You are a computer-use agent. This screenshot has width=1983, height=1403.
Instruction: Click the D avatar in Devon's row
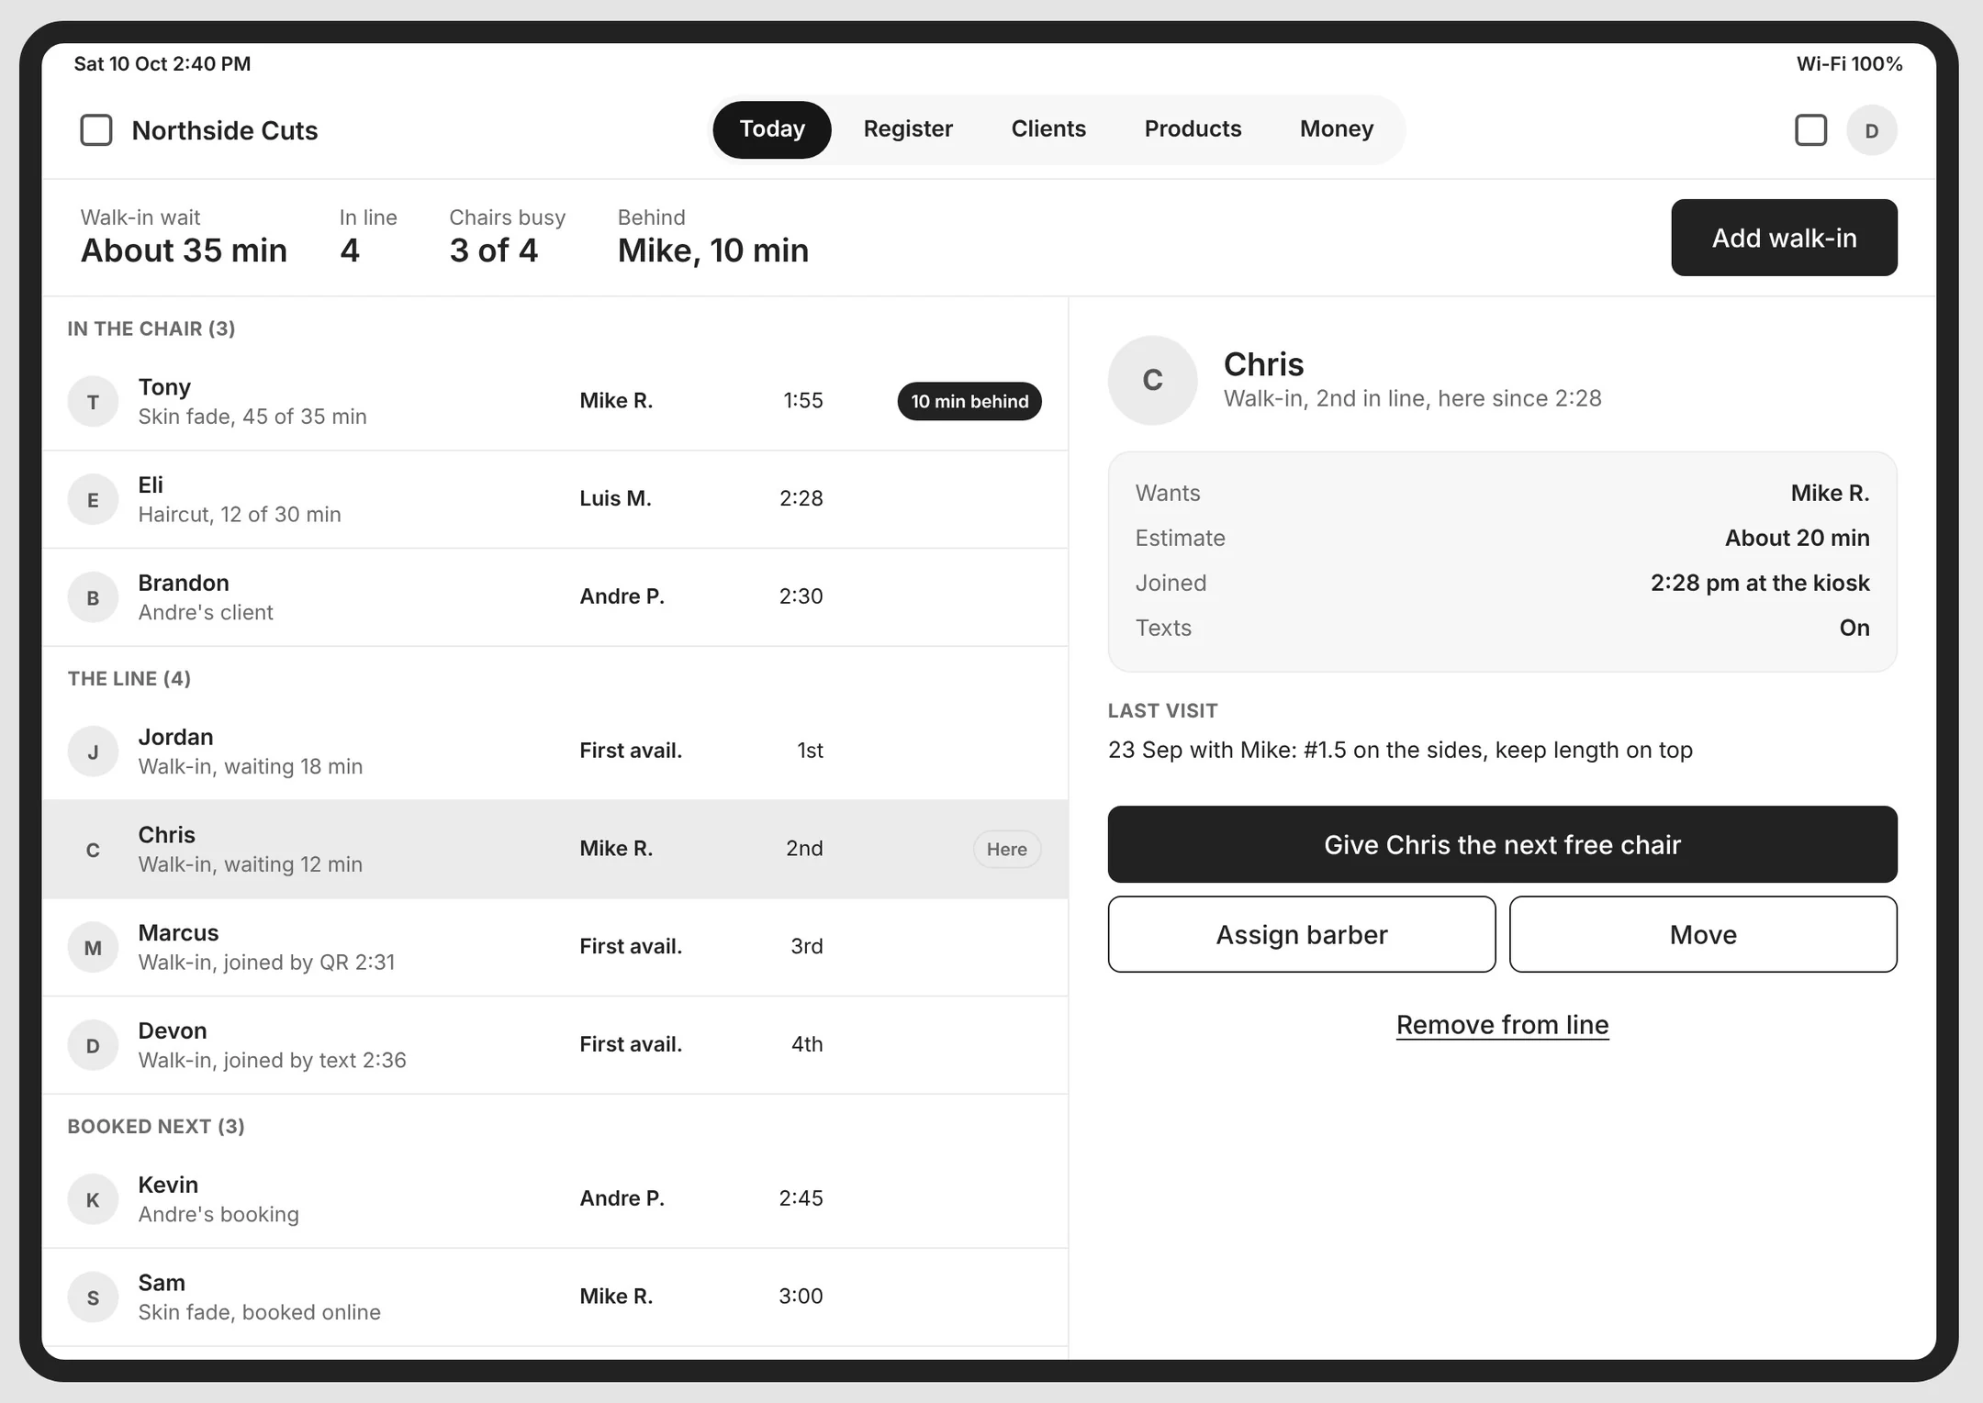click(x=93, y=1045)
